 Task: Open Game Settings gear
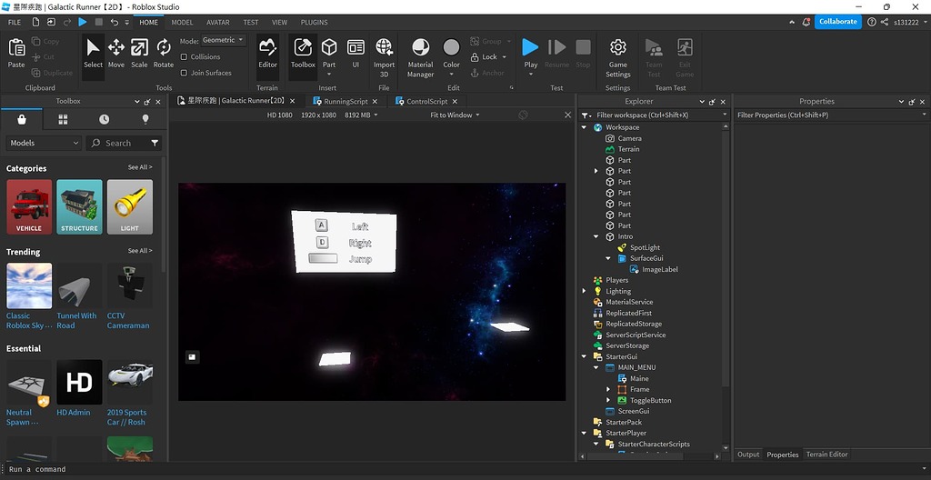[618, 54]
